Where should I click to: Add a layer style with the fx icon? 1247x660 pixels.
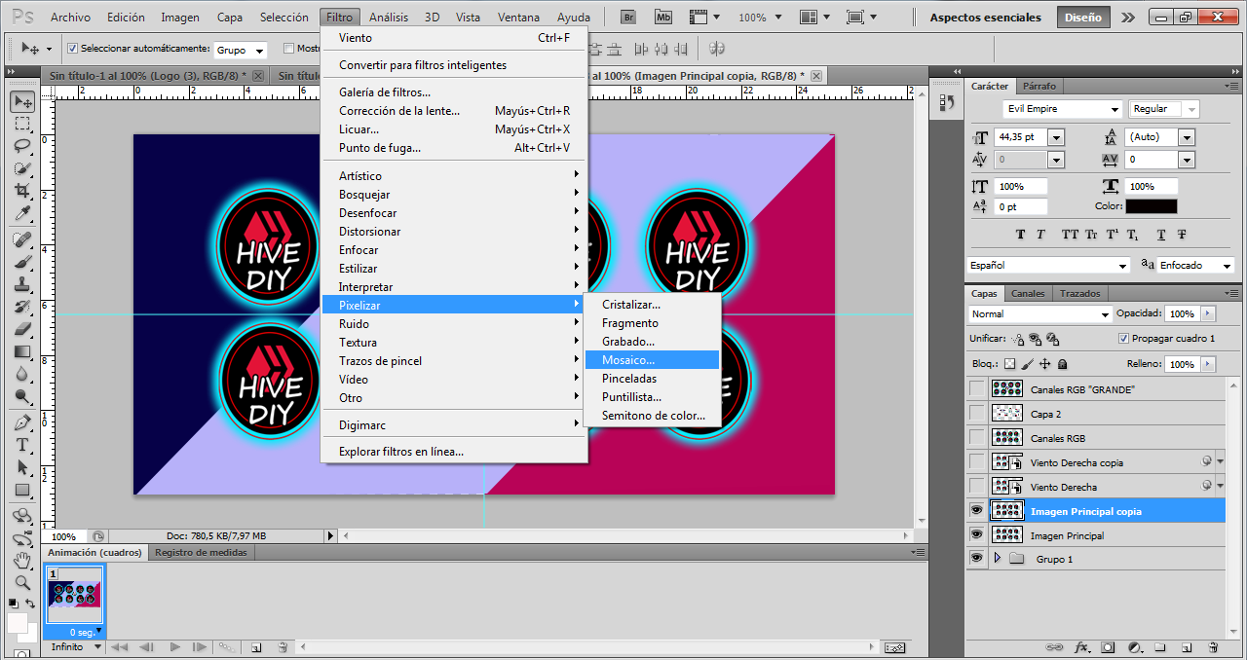point(1081,647)
